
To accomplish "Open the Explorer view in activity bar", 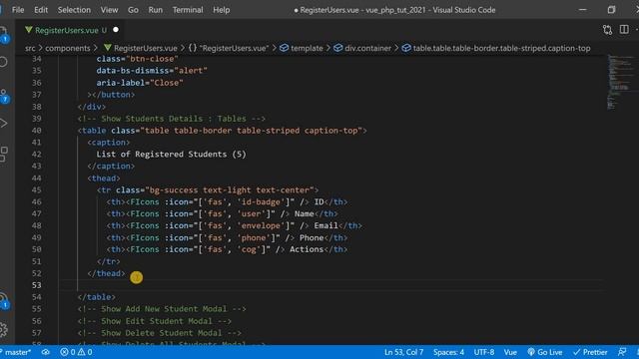I will point(4,35).
